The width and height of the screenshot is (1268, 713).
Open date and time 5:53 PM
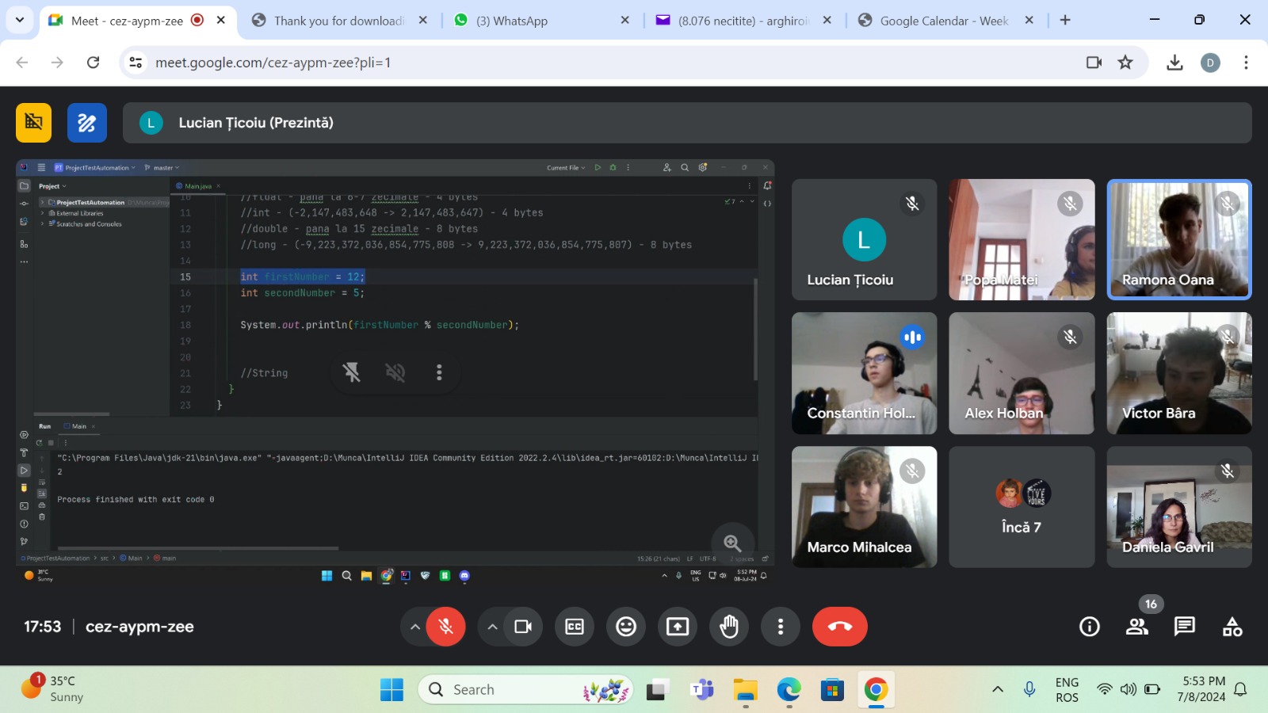pyautogui.click(x=1203, y=689)
